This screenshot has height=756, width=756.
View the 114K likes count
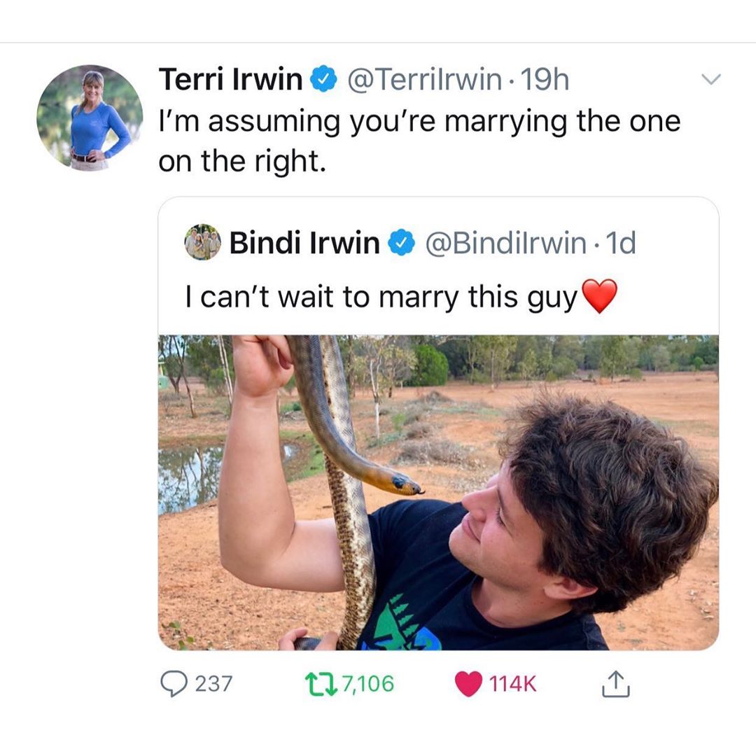click(512, 684)
